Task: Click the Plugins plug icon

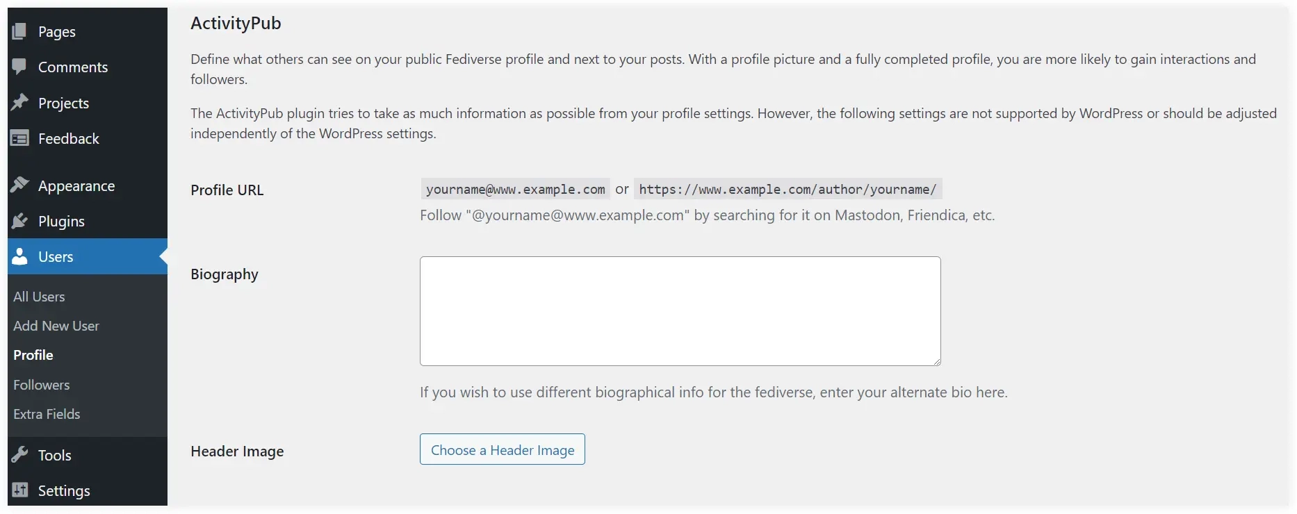Action: click(19, 221)
